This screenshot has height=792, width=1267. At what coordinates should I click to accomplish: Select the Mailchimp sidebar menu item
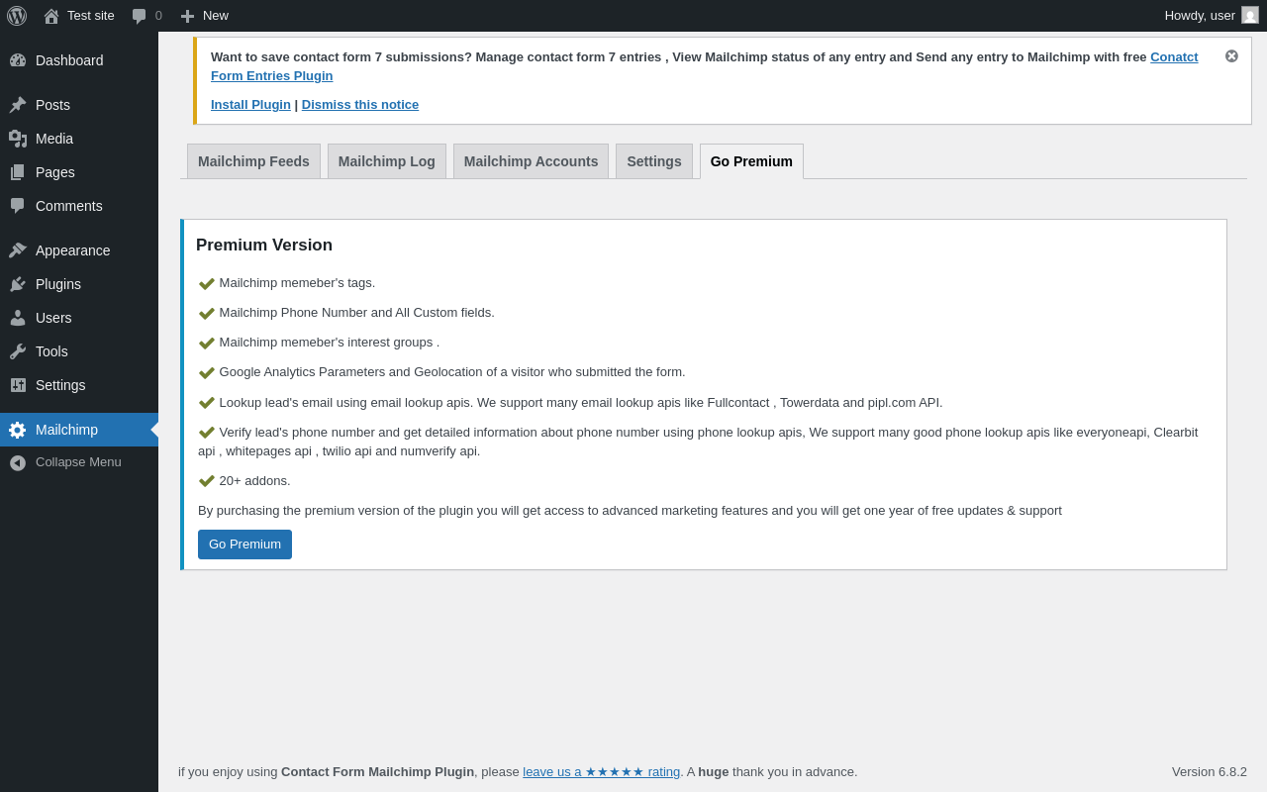tap(79, 430)
